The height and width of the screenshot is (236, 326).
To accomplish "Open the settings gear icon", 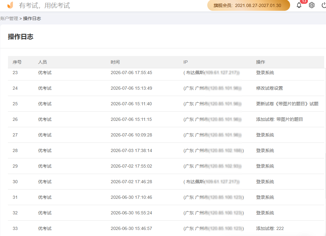I will 311,5.
